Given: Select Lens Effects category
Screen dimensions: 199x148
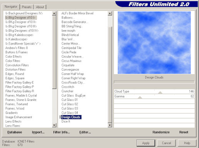Looking at the screenshot, I should coord(13,121).
